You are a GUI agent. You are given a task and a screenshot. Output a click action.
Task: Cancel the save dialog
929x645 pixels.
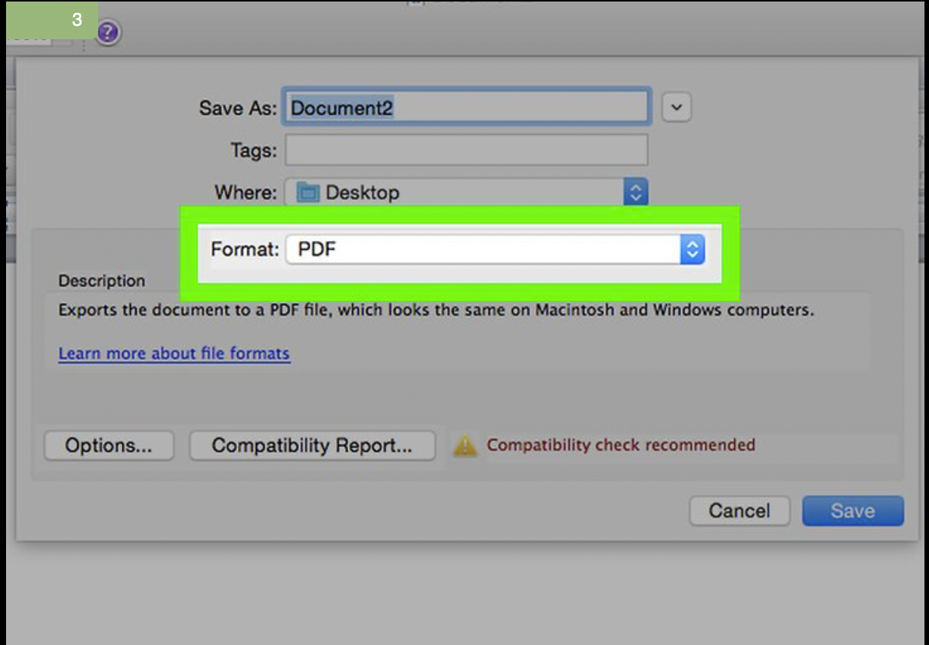tap(739, 511)
